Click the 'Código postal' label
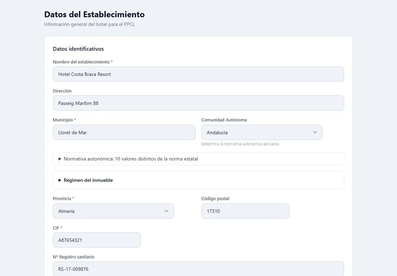 click(215, 198)
